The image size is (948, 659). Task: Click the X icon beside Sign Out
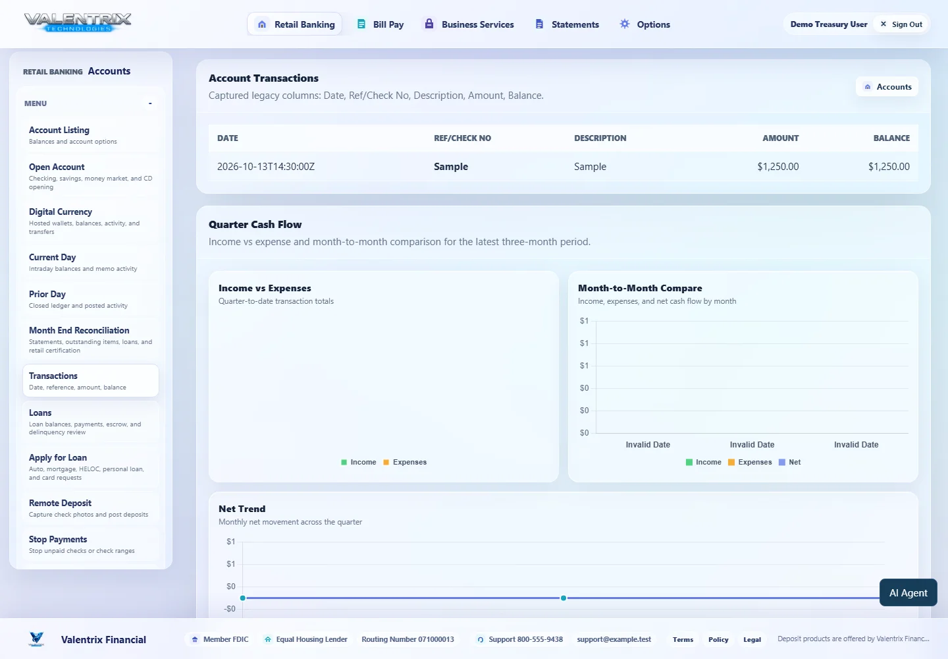(883, 24)
